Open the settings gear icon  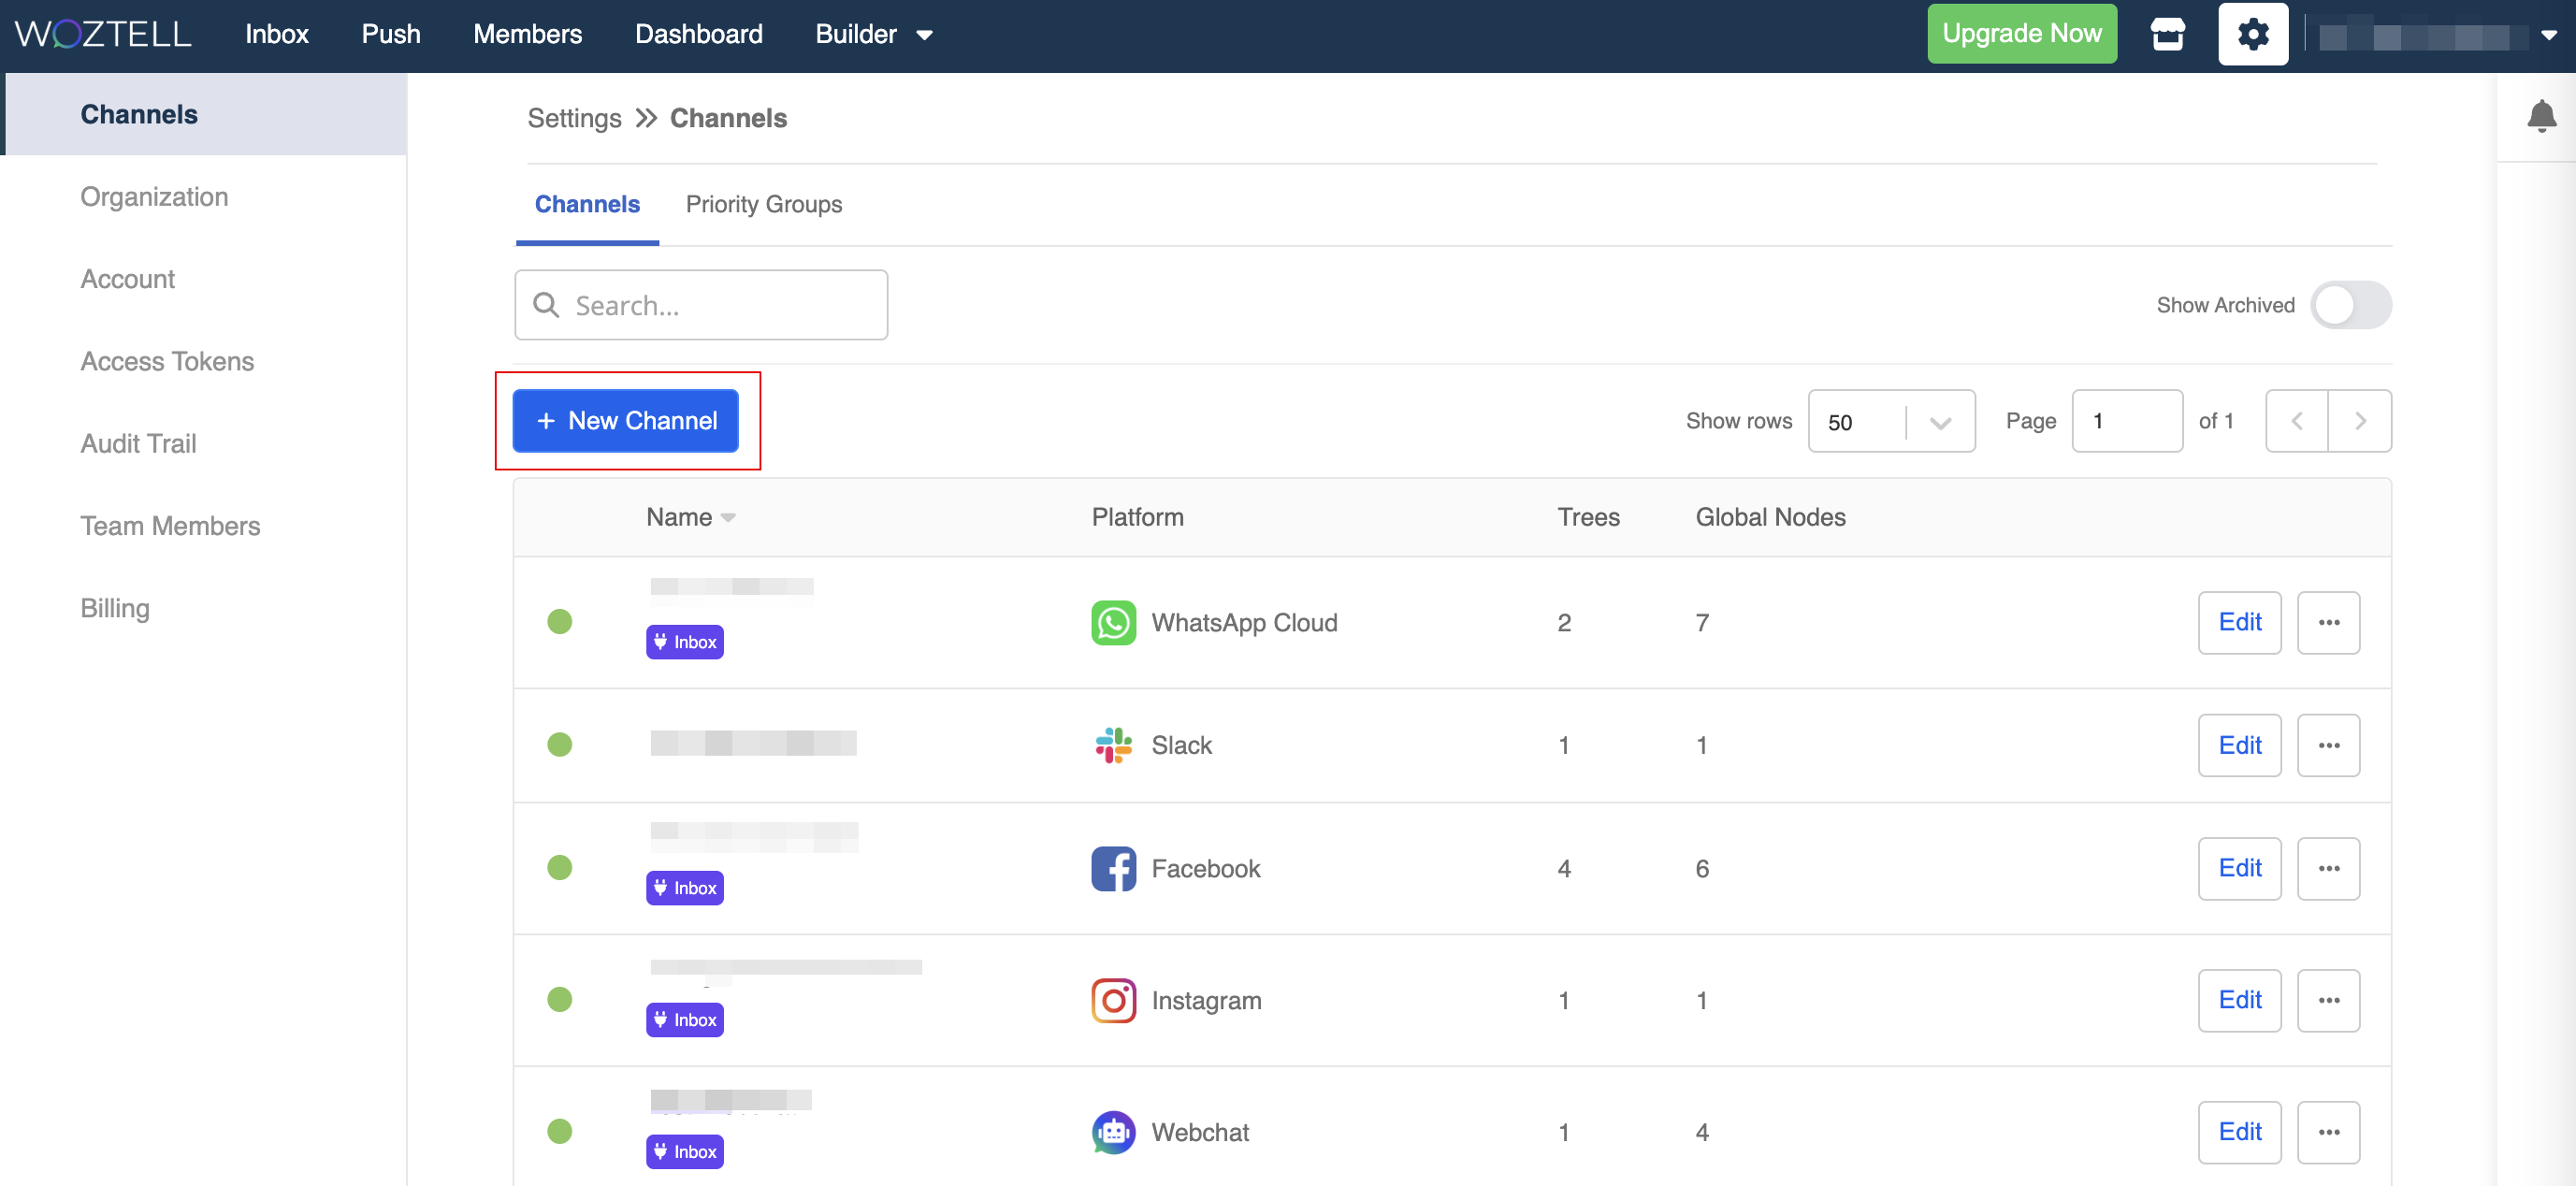(2252, 34)
